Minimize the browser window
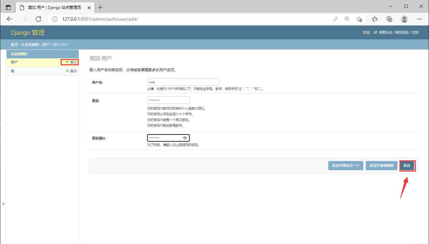 coord(391,6)
